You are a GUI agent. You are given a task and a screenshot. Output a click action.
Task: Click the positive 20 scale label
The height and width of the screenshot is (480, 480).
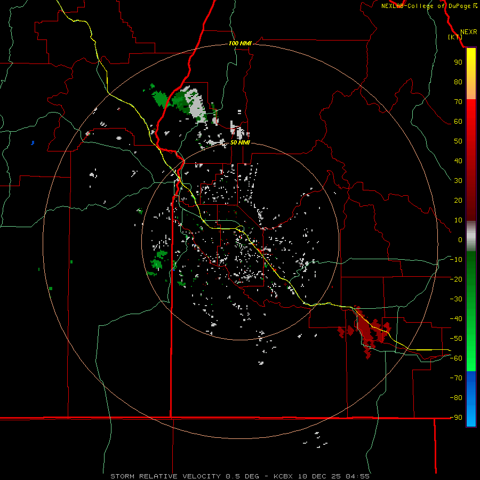tap(458, 200)
